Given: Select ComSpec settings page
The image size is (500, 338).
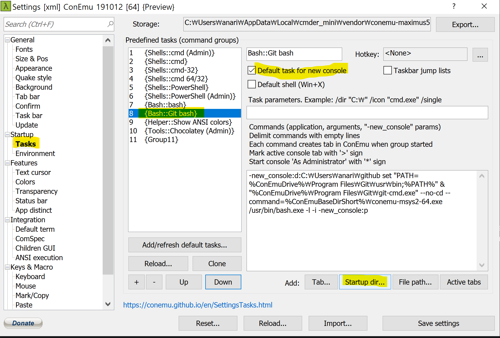Looking at the screenshot, I should (30, 239).
